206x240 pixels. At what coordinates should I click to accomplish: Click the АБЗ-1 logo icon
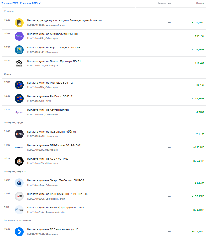pos(19,161)
